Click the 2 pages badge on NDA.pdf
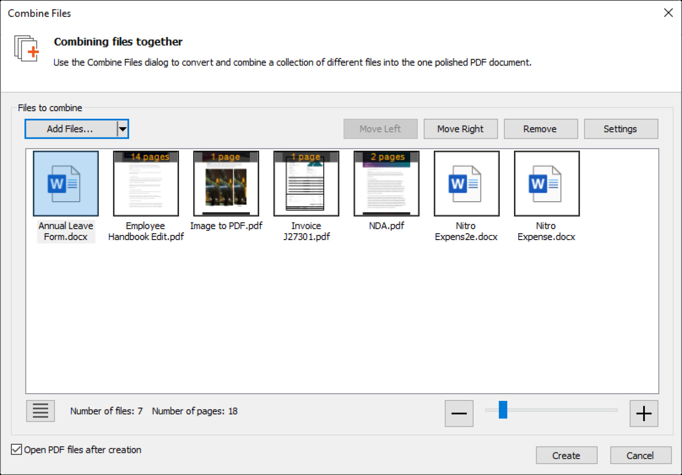682x475 pixels. [386, 157]
